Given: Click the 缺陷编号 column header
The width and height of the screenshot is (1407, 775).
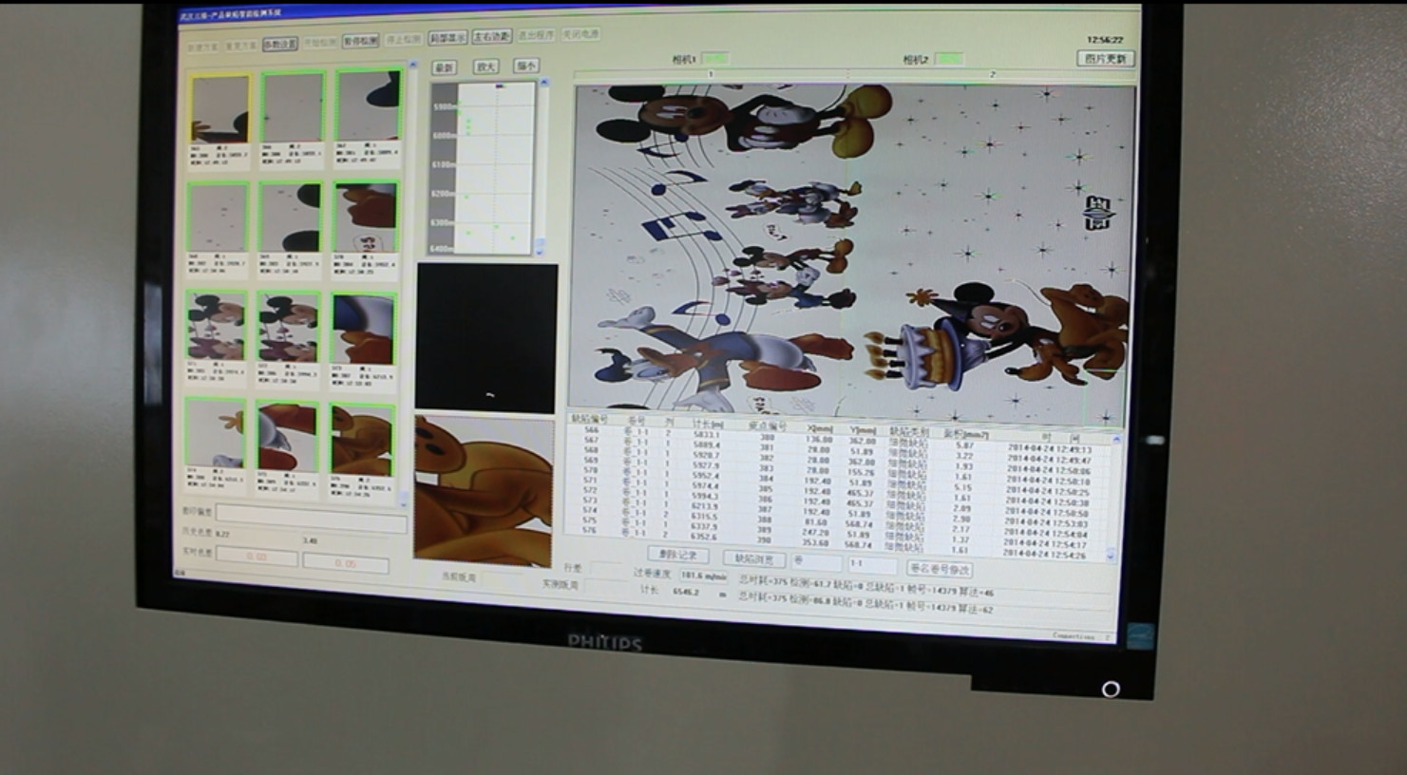Looking at the screenshot, I should pyautogui.click(x=589, y=419).
